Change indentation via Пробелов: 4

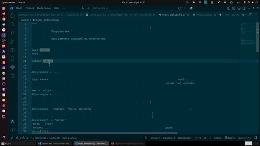185,138
